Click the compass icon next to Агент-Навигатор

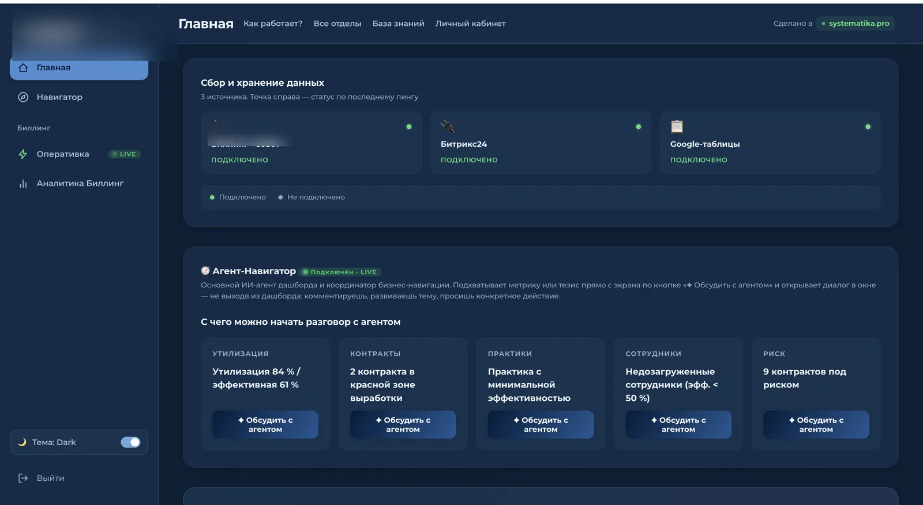(x=205, y=271)
